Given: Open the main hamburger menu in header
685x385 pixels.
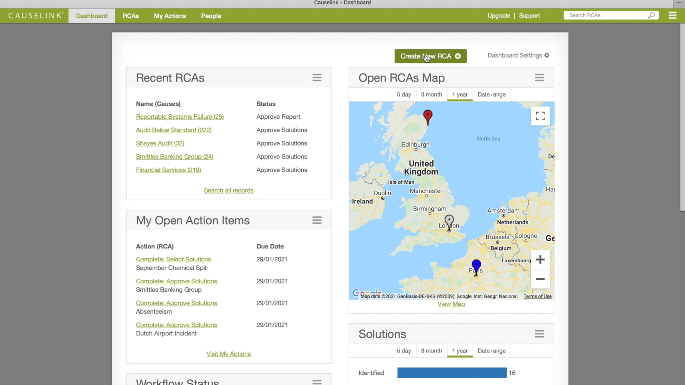Looking at the screenshot, I should click(672, 15).
